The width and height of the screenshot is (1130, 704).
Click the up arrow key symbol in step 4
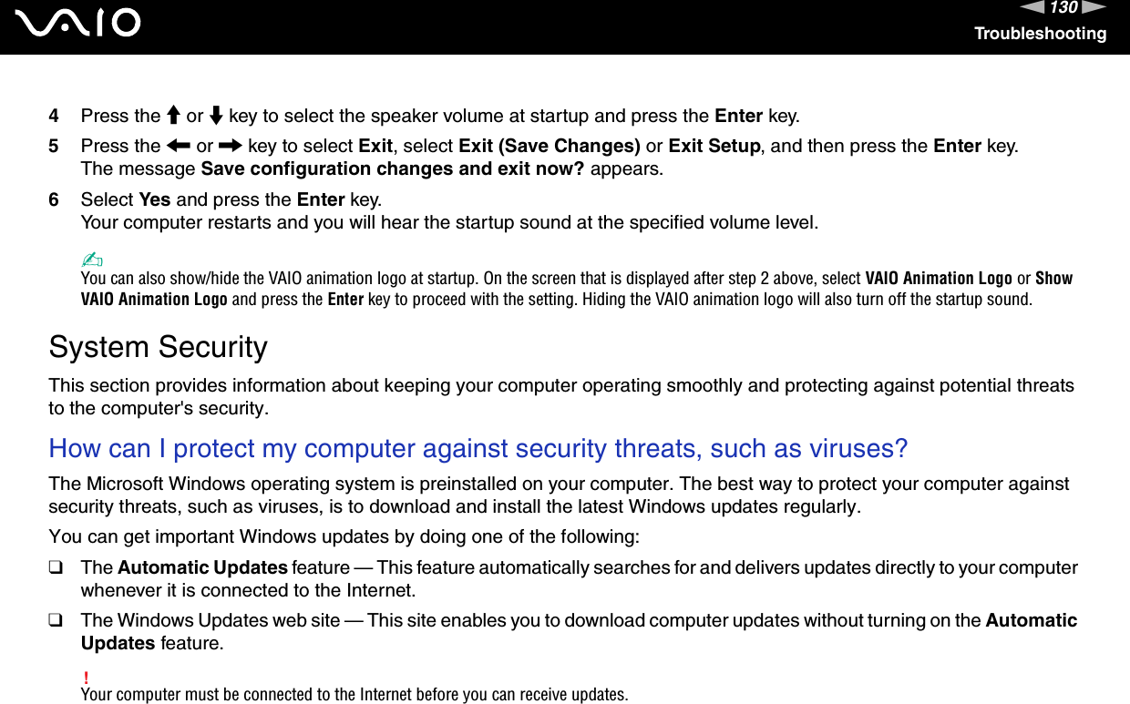[x=172, y=117]
